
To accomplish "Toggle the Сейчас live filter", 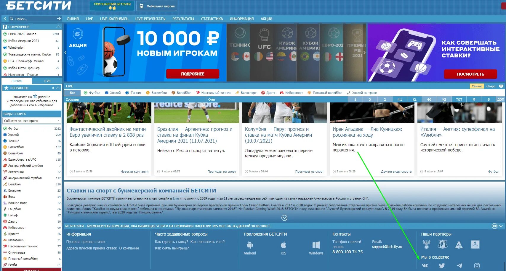I will 477,86.
